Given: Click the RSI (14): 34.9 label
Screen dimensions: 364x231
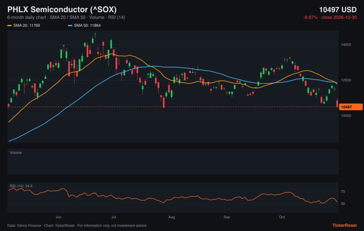Looking at the screenshot, I should (x=21, y=186).
